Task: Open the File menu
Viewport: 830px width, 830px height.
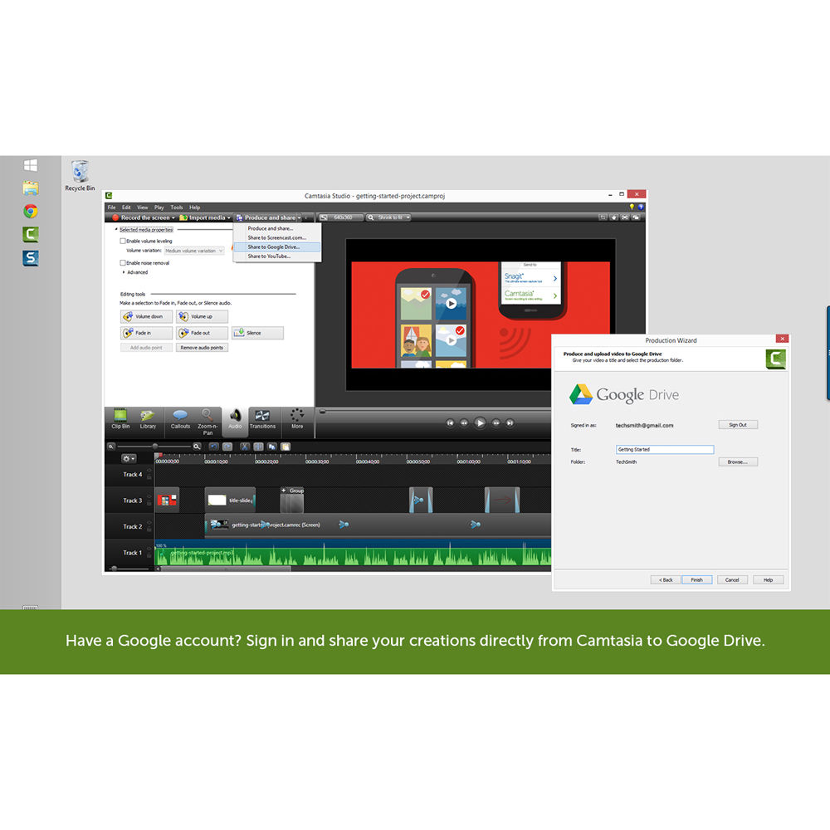Action: click(x=112, y=207)
